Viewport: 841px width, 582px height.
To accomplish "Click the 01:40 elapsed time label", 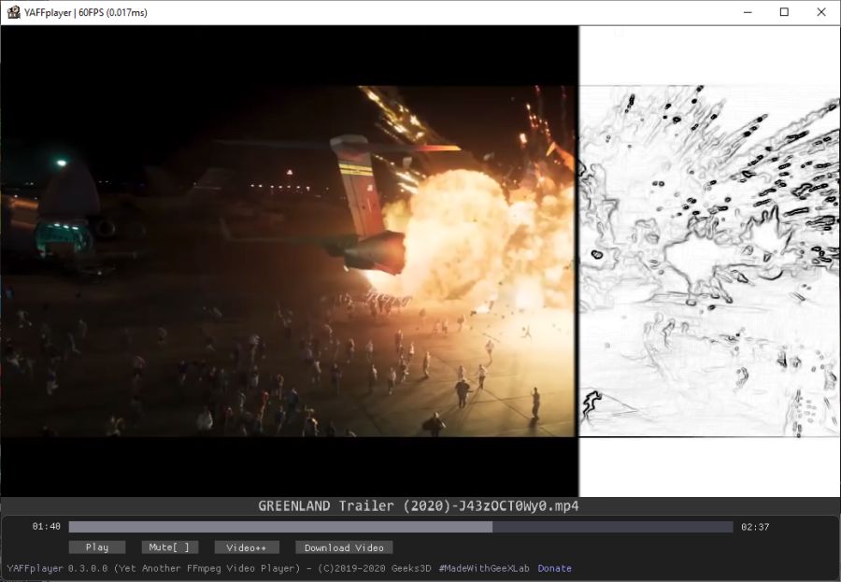I will click(46, 527).
